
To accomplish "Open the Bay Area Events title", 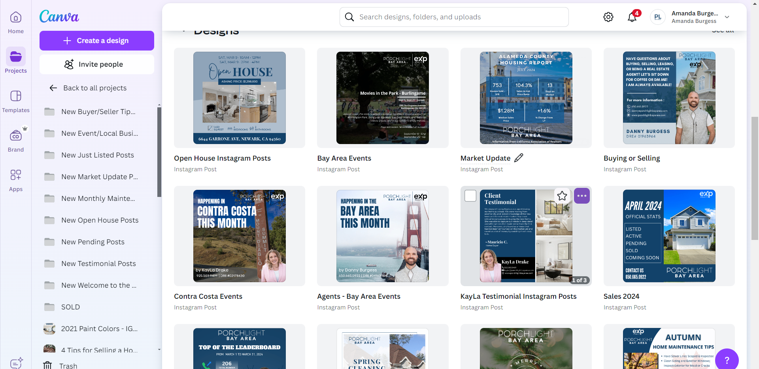I will click(344, 158).
